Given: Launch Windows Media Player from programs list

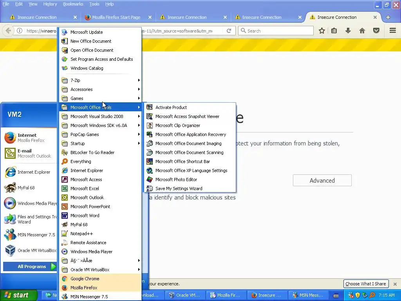Looking at the screenshot, I should pos(100,252).
